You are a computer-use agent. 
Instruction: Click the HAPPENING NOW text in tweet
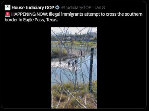coord(29,14)
